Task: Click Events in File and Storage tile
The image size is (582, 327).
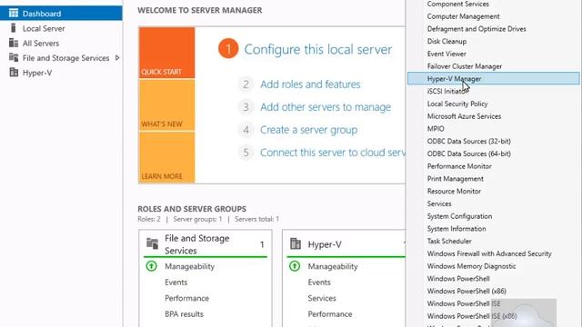Action: coord(176,282)
